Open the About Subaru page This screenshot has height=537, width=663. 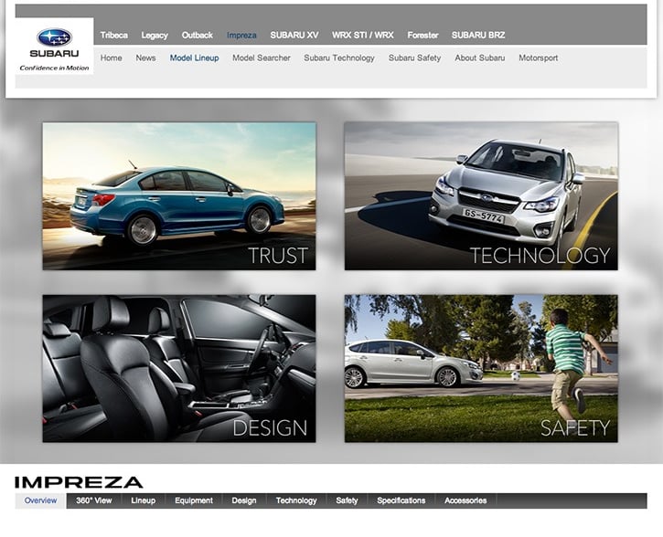tap(480, 58)
